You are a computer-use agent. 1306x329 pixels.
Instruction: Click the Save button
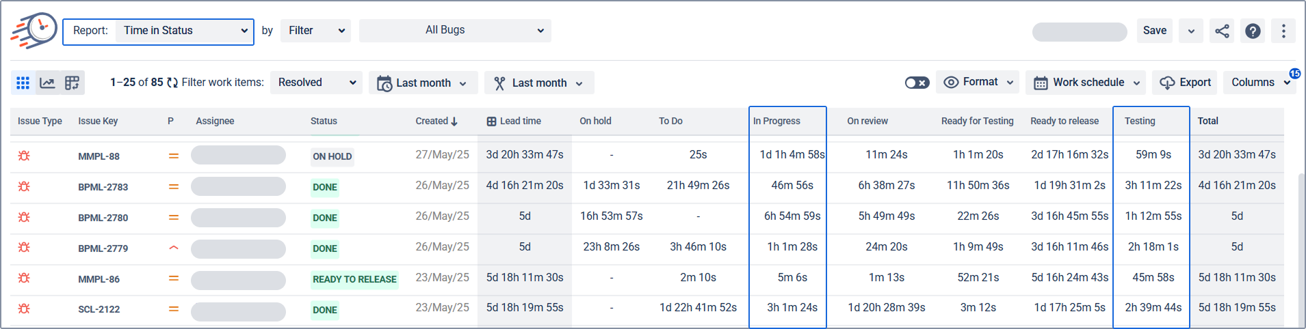coord(1155,31)
